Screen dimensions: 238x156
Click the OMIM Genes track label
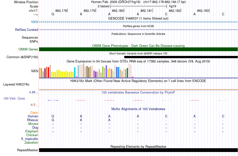pyautogui.click(x=28, y=49)
